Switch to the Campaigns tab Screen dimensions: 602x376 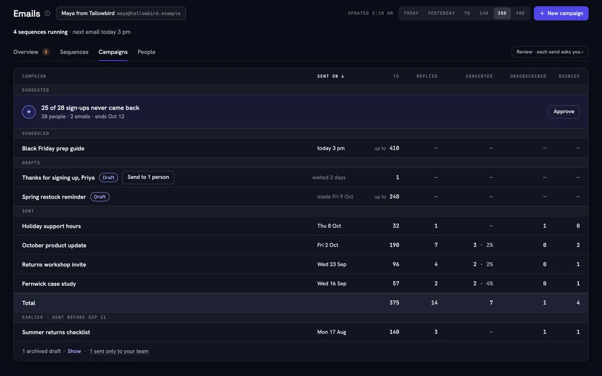pyautogui.click(x=113, y=52)
